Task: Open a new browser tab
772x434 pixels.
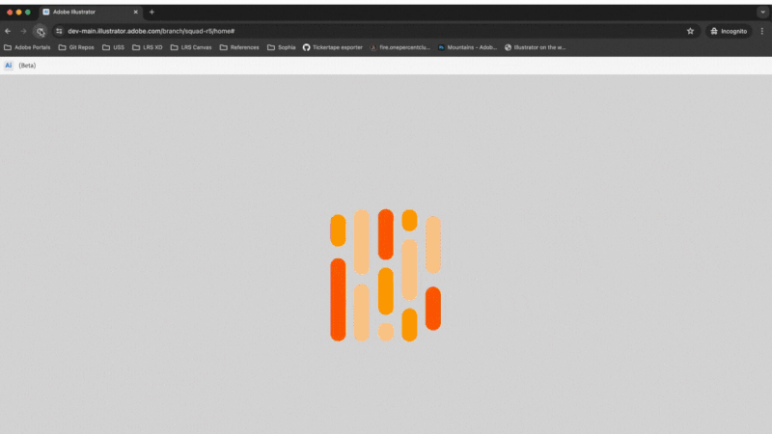Action: click(152, 12)
